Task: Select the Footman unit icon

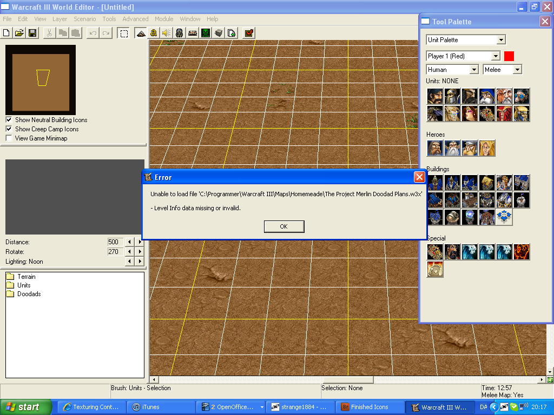Action: pos(452,96)
